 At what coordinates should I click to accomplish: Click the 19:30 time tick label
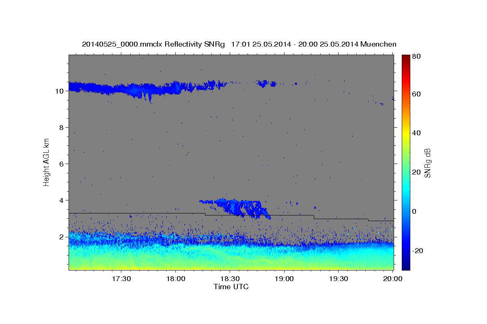[x=338, y=279]
